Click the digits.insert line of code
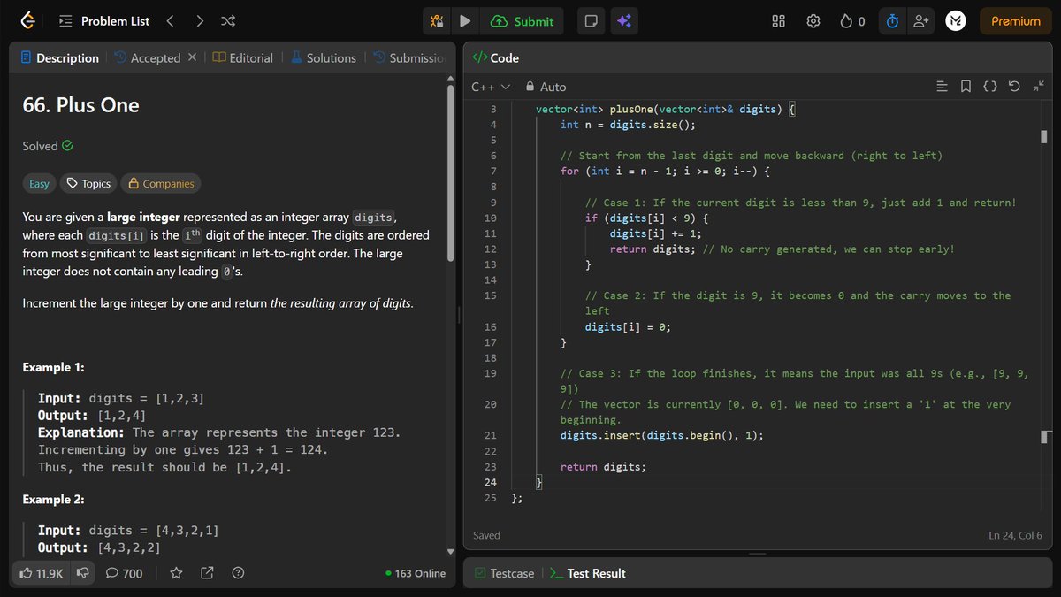This screenshot has height=597, width=1061. (661, 435)
